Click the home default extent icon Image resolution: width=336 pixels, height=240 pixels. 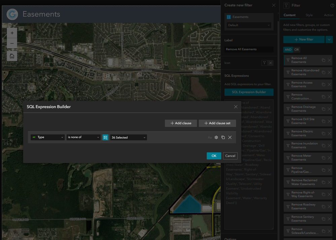(12, 56)
